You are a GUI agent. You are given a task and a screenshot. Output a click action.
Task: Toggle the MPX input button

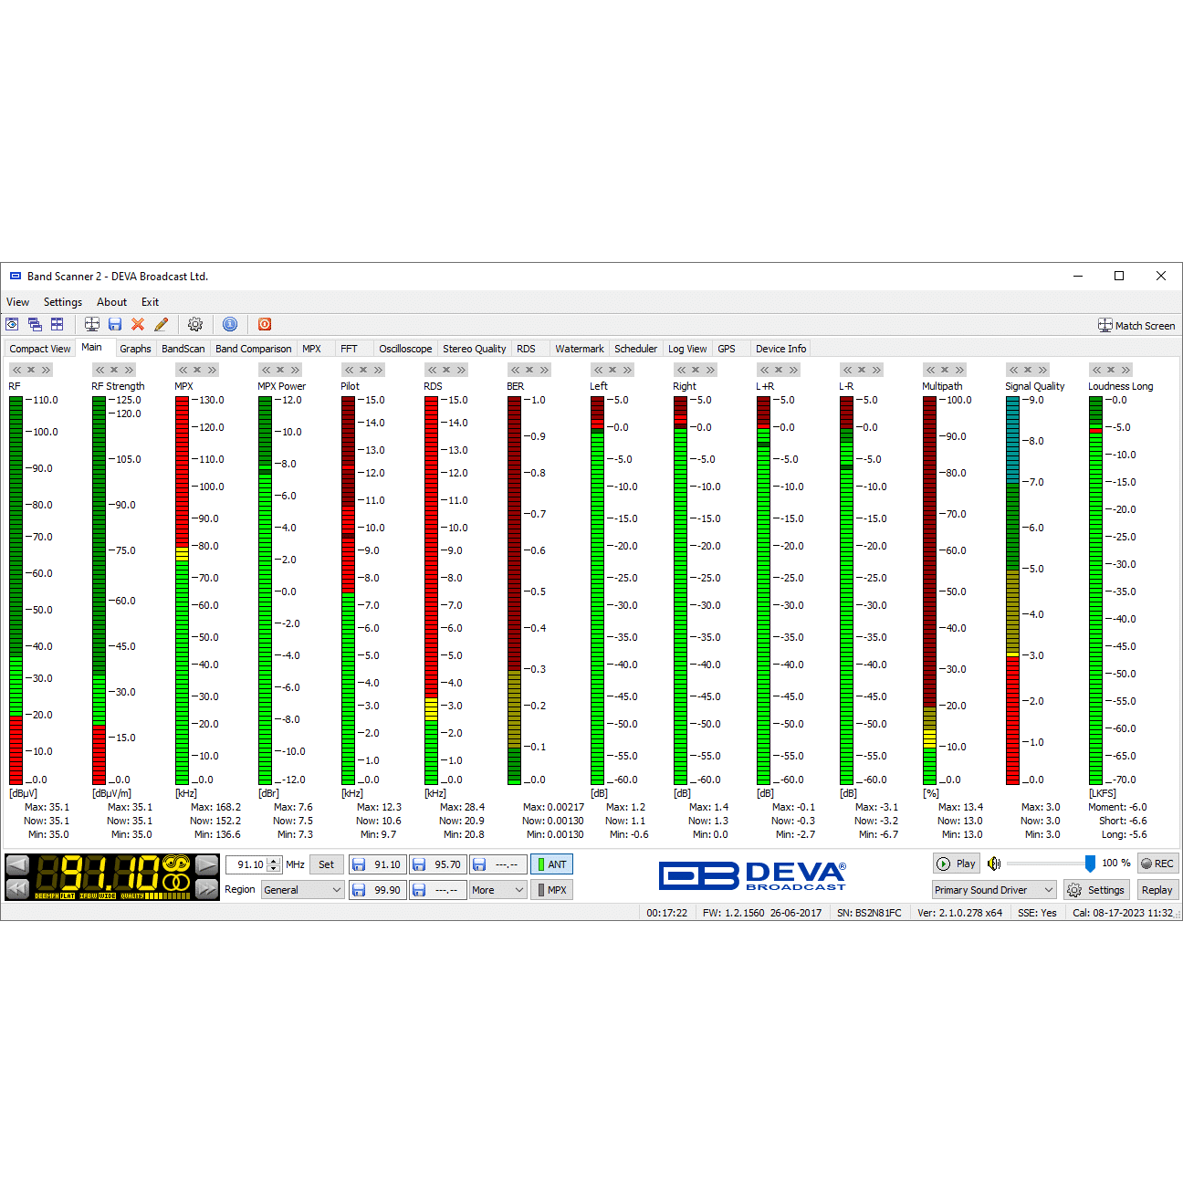[551, 890]
